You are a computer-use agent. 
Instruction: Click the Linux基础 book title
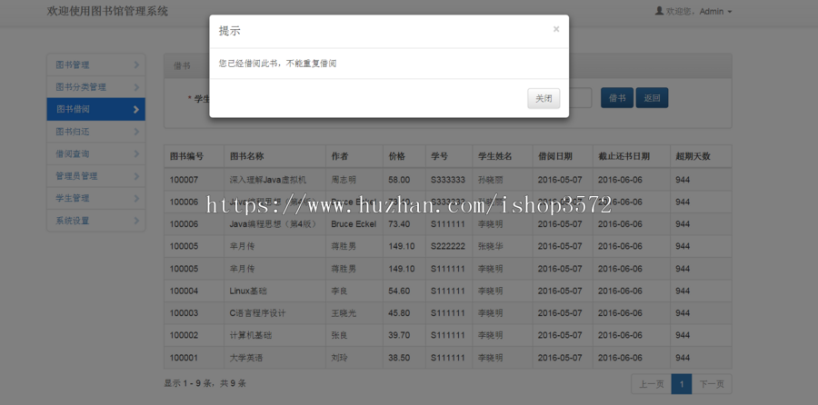(x=248, y=291)
